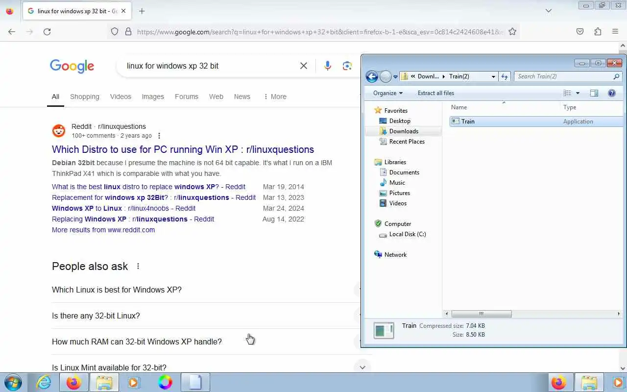The width and height of the screenshot is (627, 392).
Task: Open Videos library
Action: point(398,203)
